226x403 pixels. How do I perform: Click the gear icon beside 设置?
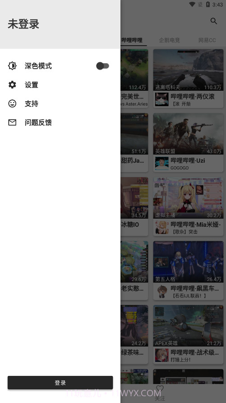click(12, 84)
